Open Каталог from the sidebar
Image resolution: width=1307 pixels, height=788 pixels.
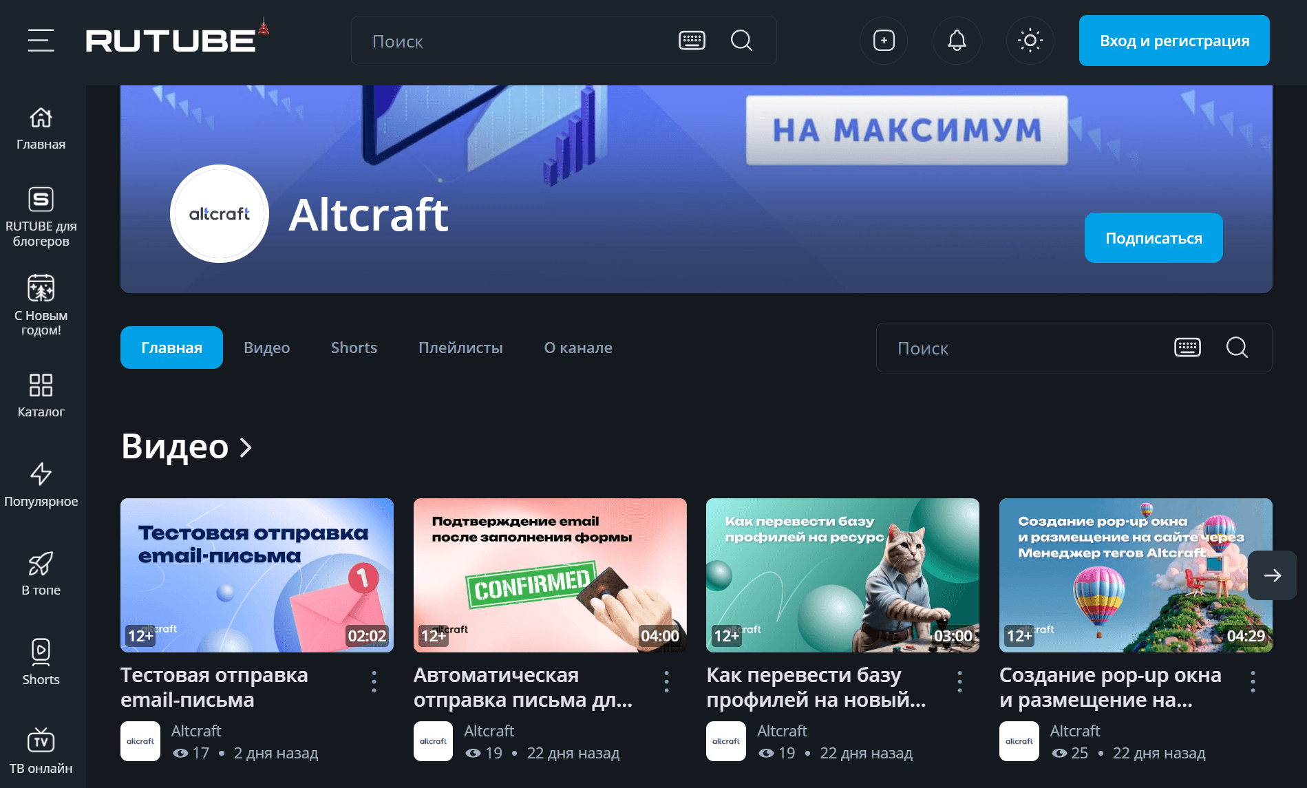[41, 395]
